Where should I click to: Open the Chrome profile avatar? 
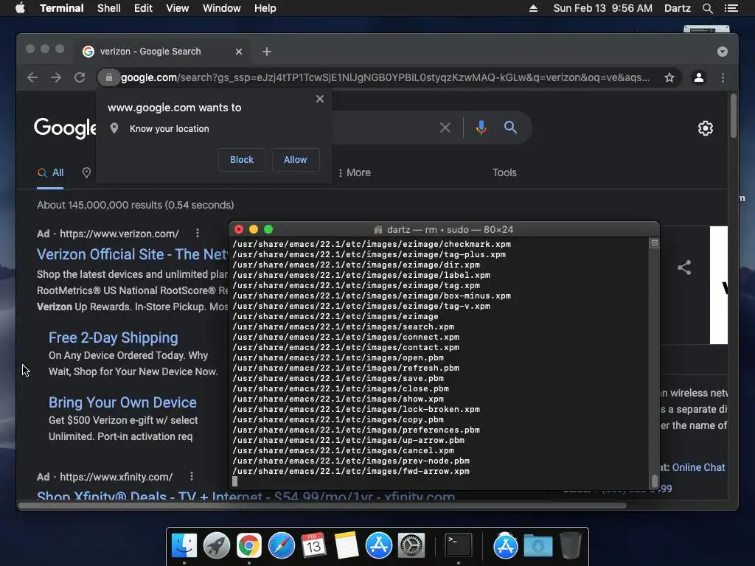coord(699,77)
